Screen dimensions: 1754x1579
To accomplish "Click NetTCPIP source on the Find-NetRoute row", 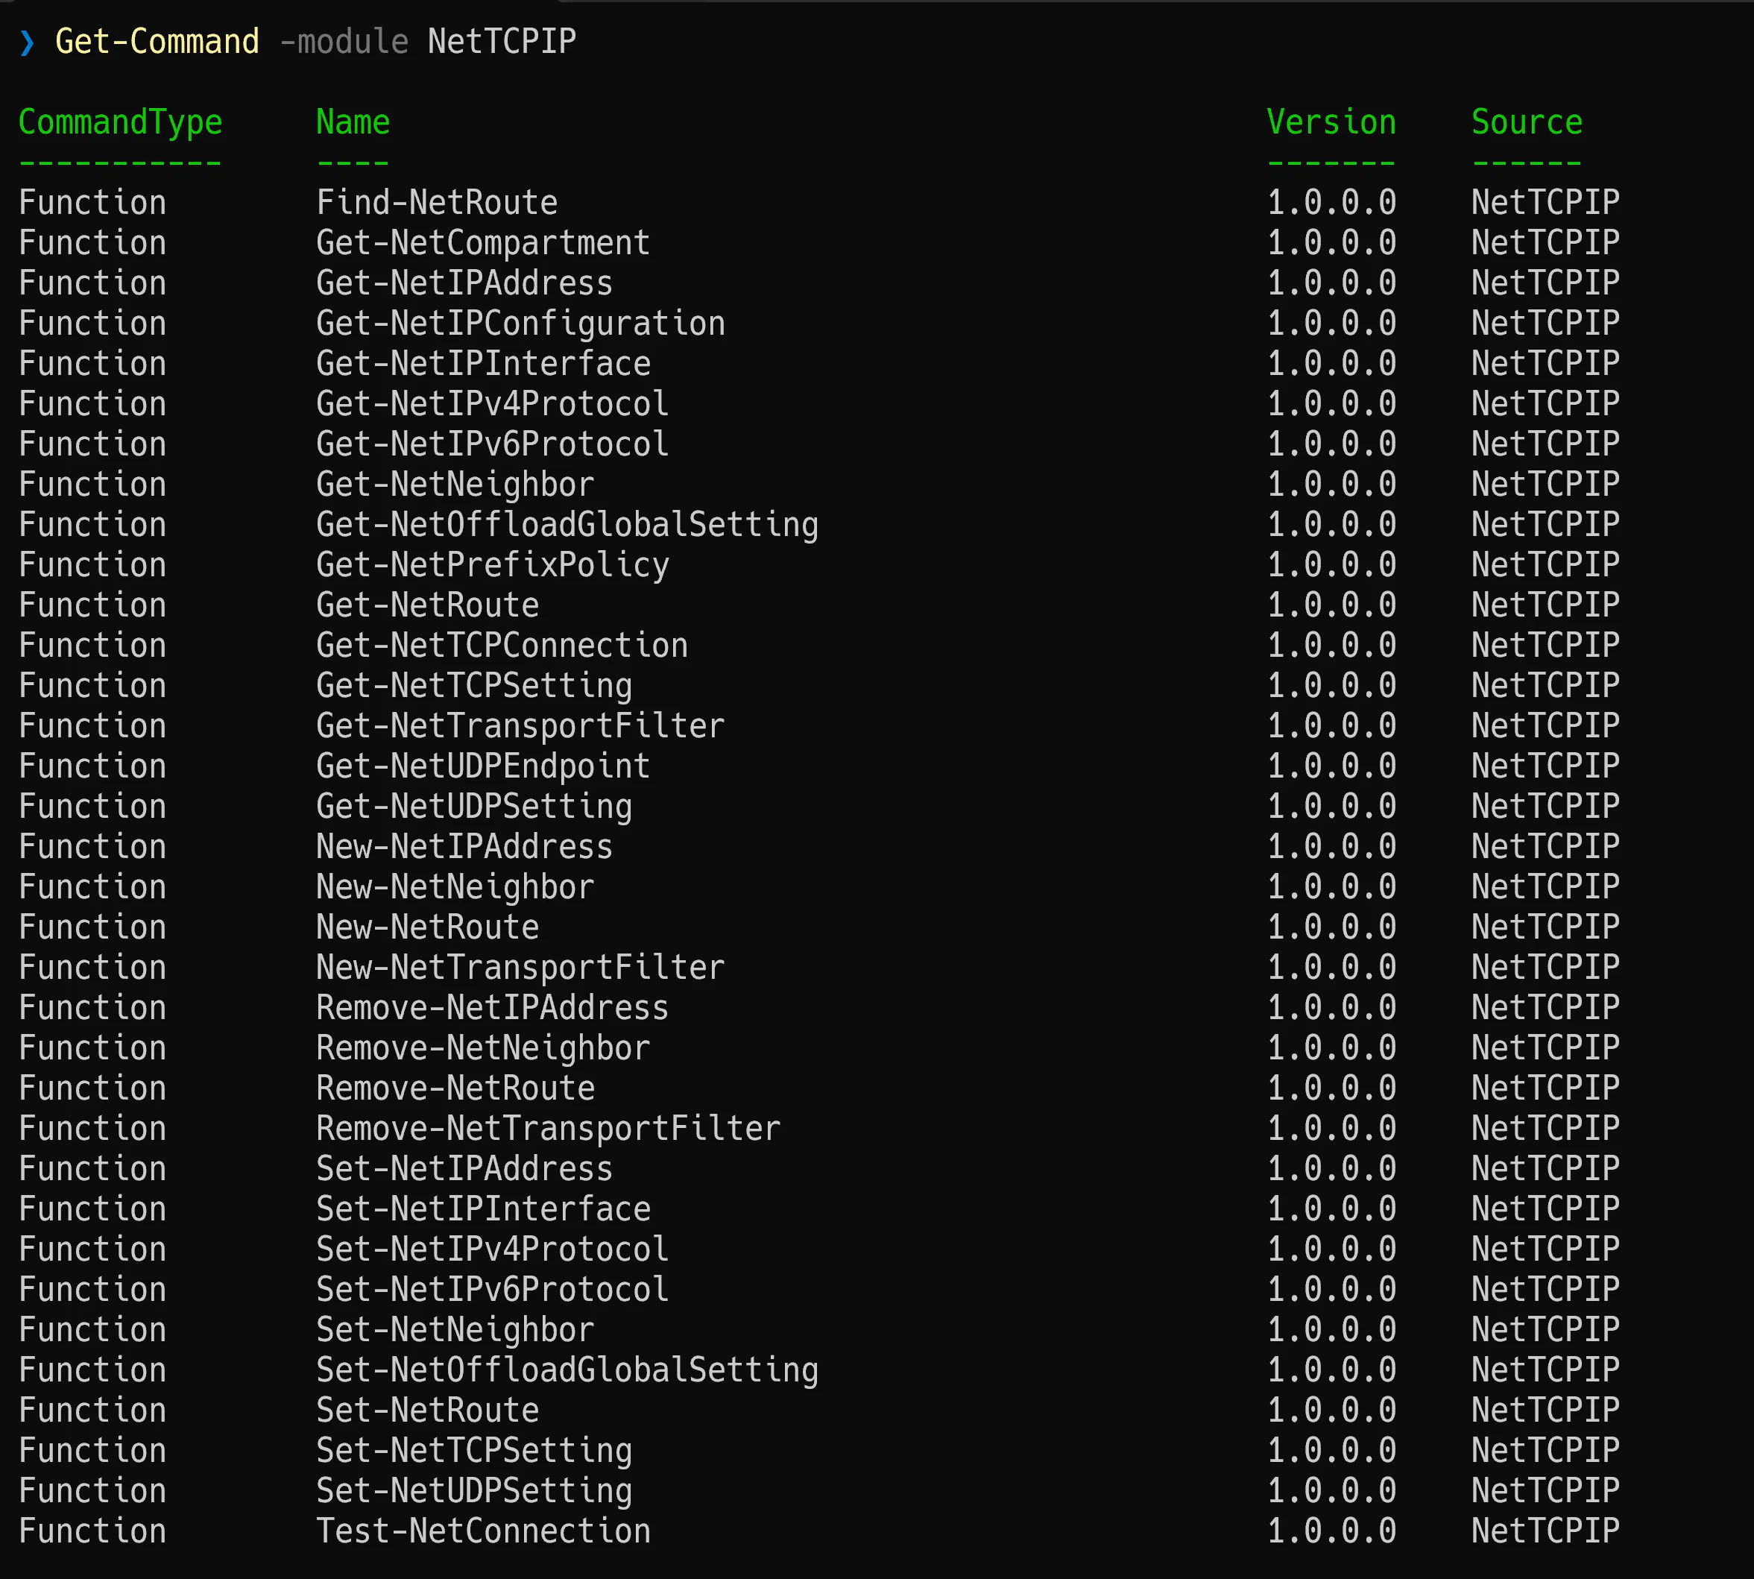I will point(1546,202).
